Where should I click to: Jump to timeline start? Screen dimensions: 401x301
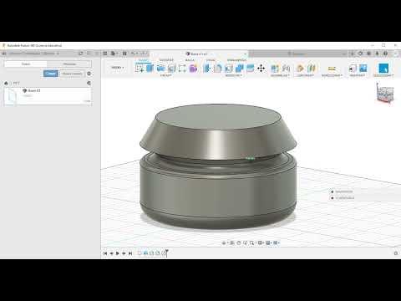(105, 253)
